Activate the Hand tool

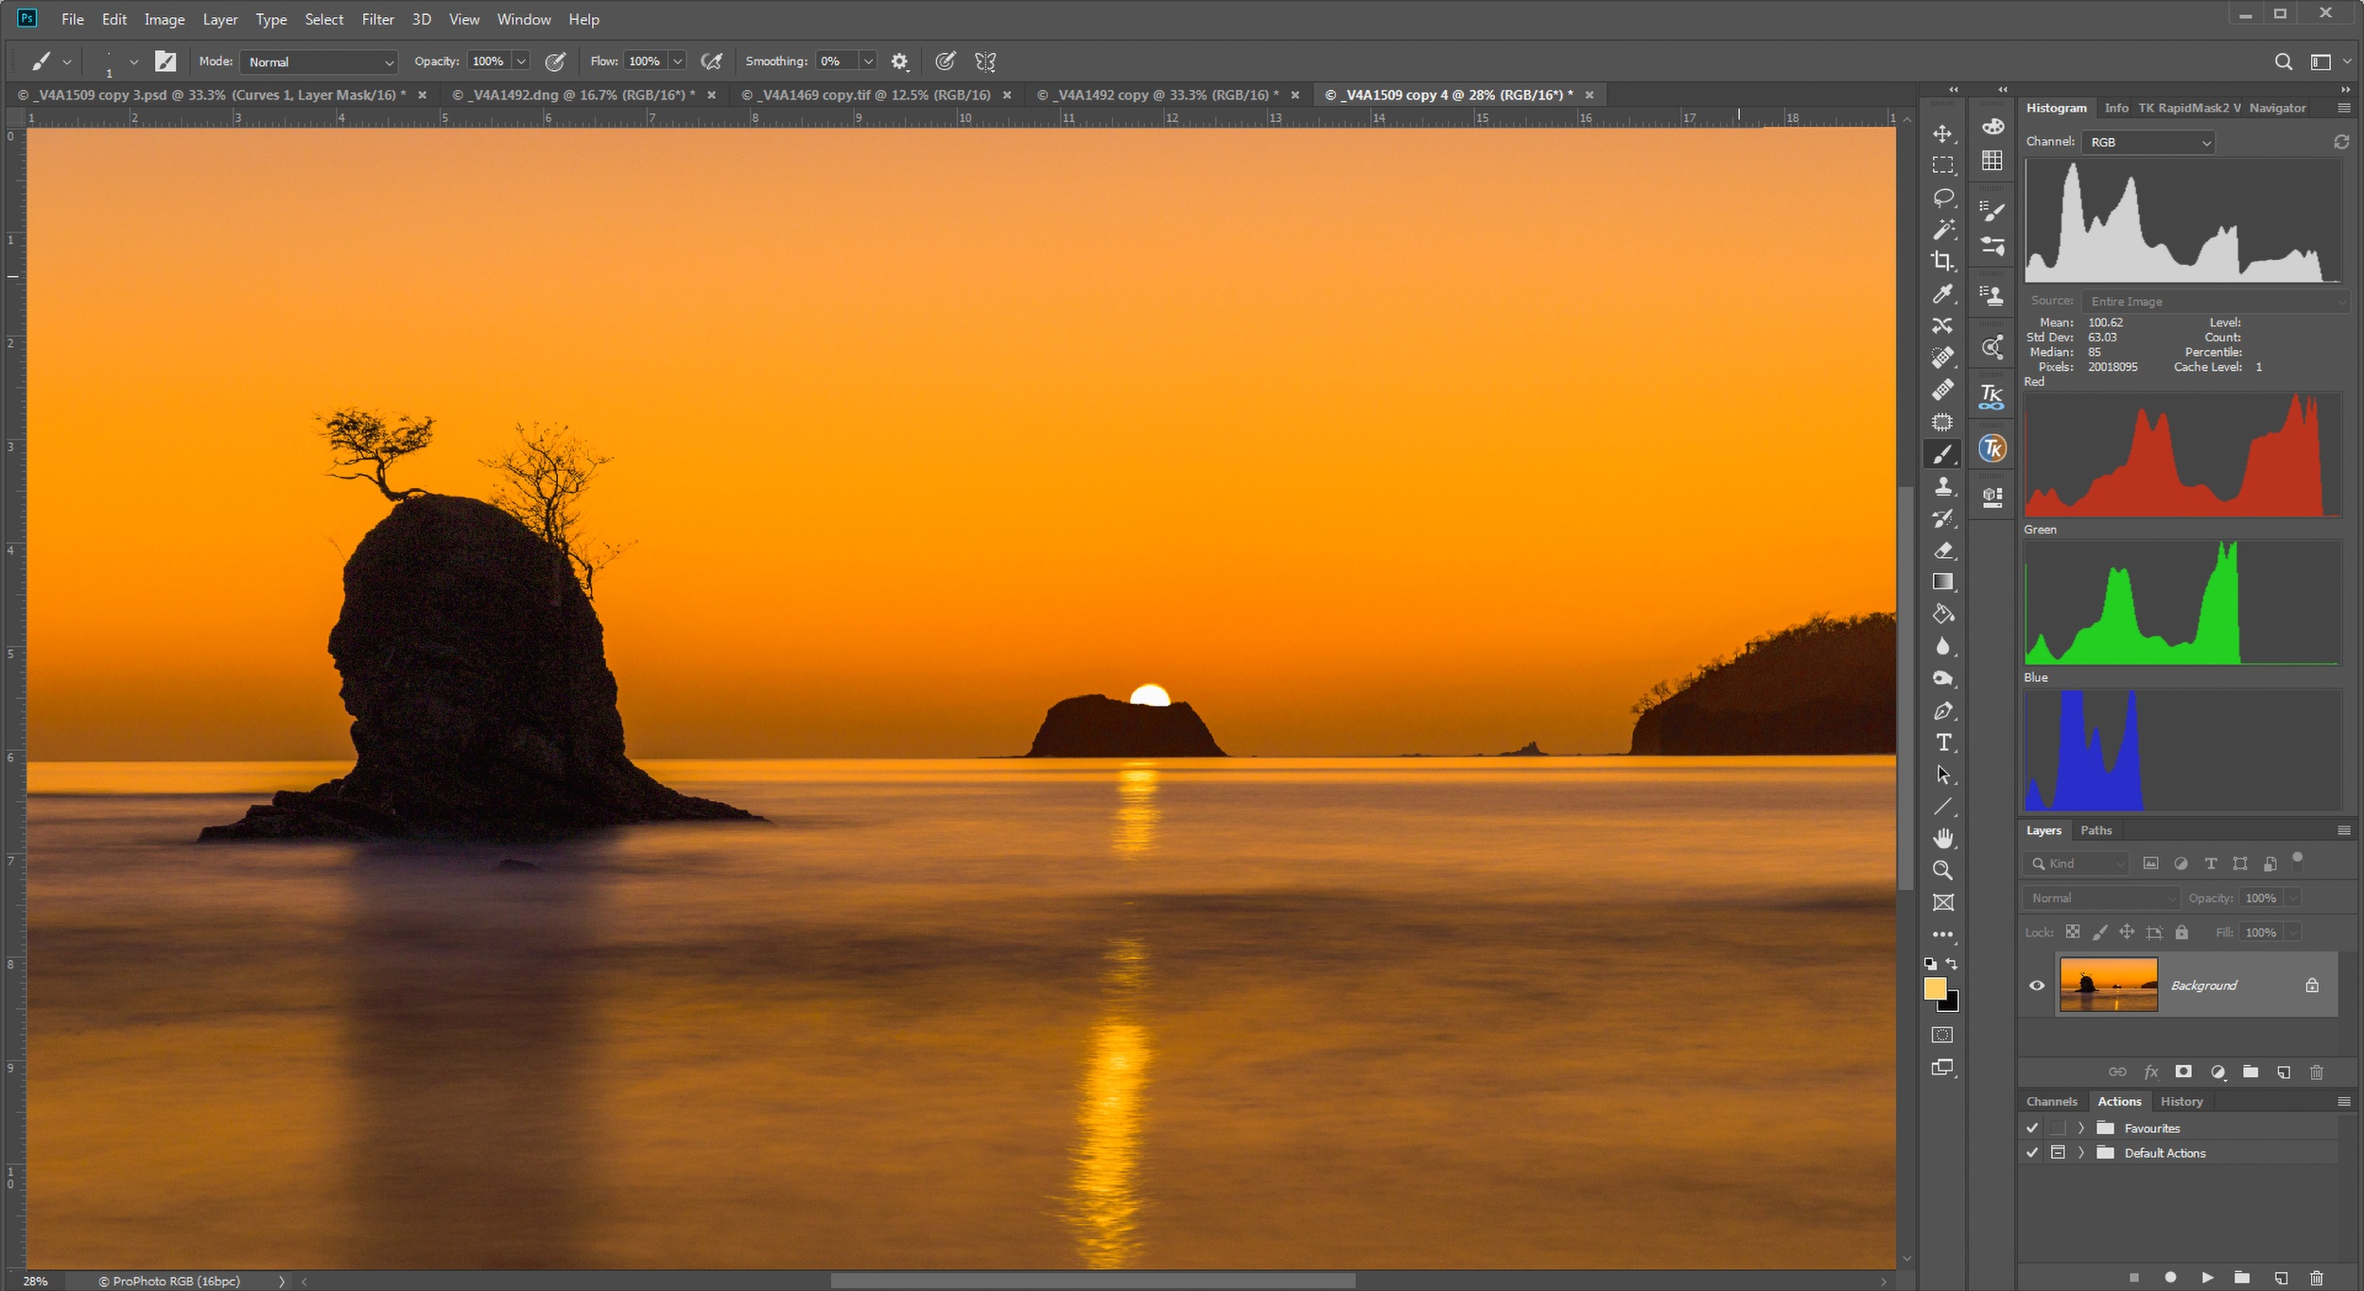[1942, 839]
